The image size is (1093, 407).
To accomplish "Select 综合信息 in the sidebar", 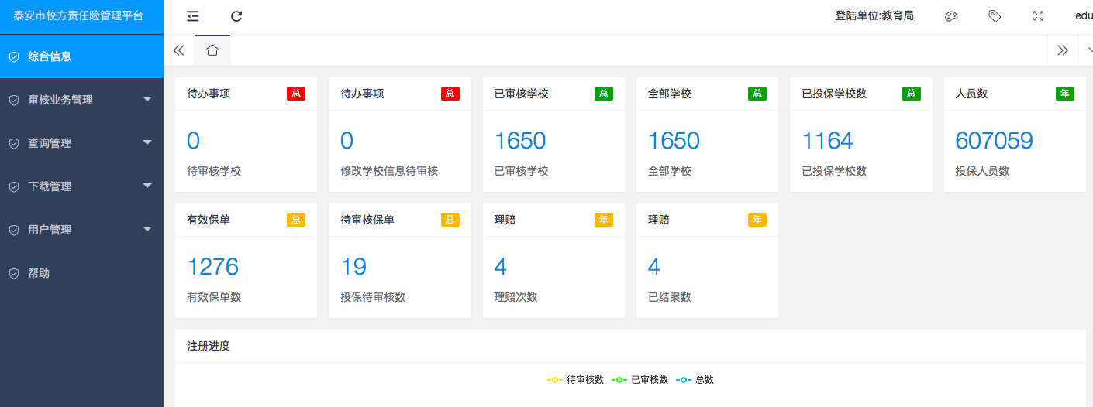I will point(81,56).
